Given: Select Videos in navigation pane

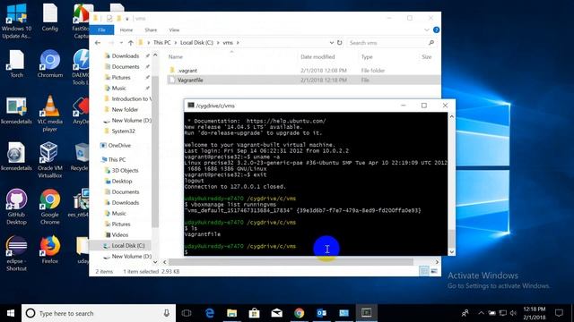Looking at the screenshot, I should (x=119, y=234).
